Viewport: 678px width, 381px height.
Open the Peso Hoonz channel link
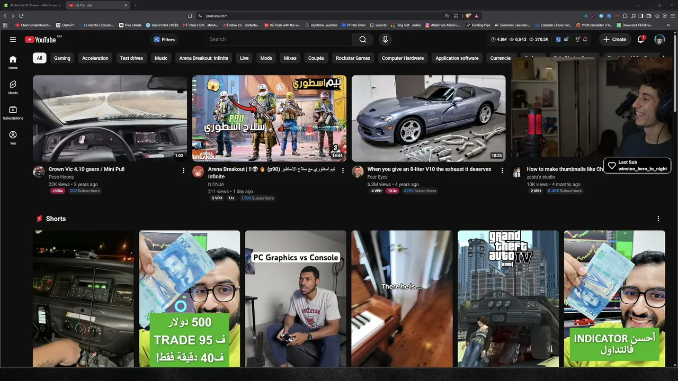click(61, 177)
